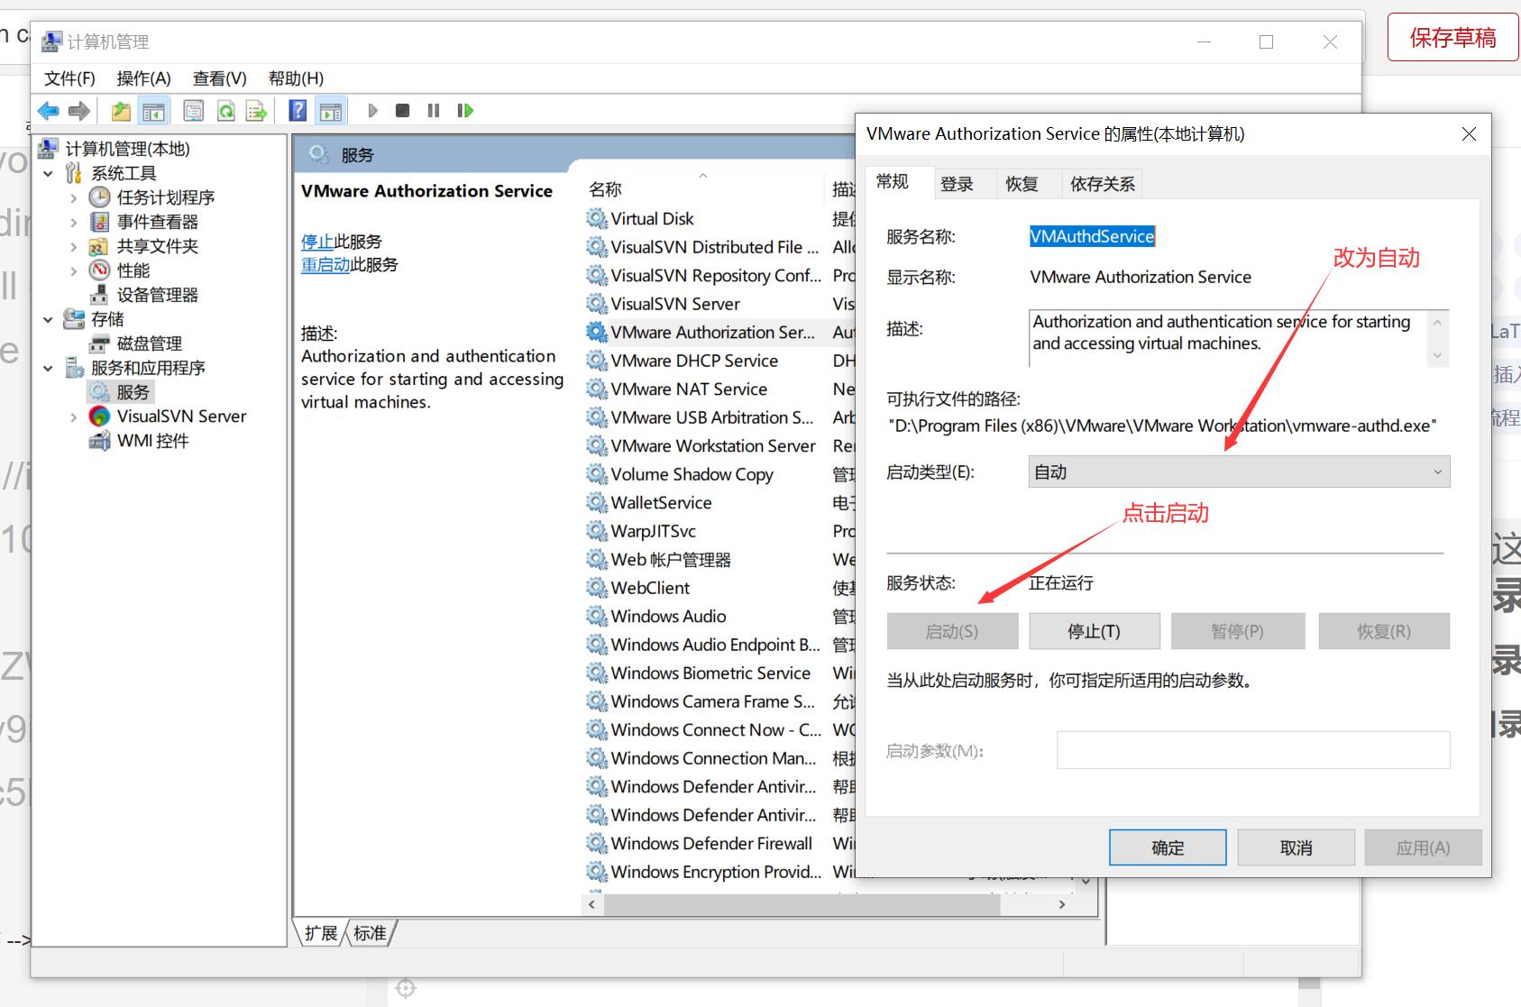Select VisualSVN Server service row
The height and width of the screenshot is (1007, 1521).
[675, 304]
